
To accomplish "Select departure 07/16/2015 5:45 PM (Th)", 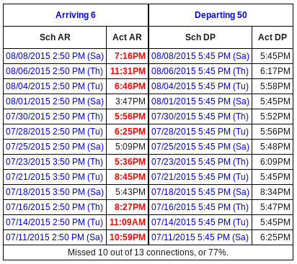I will (200, 207).
